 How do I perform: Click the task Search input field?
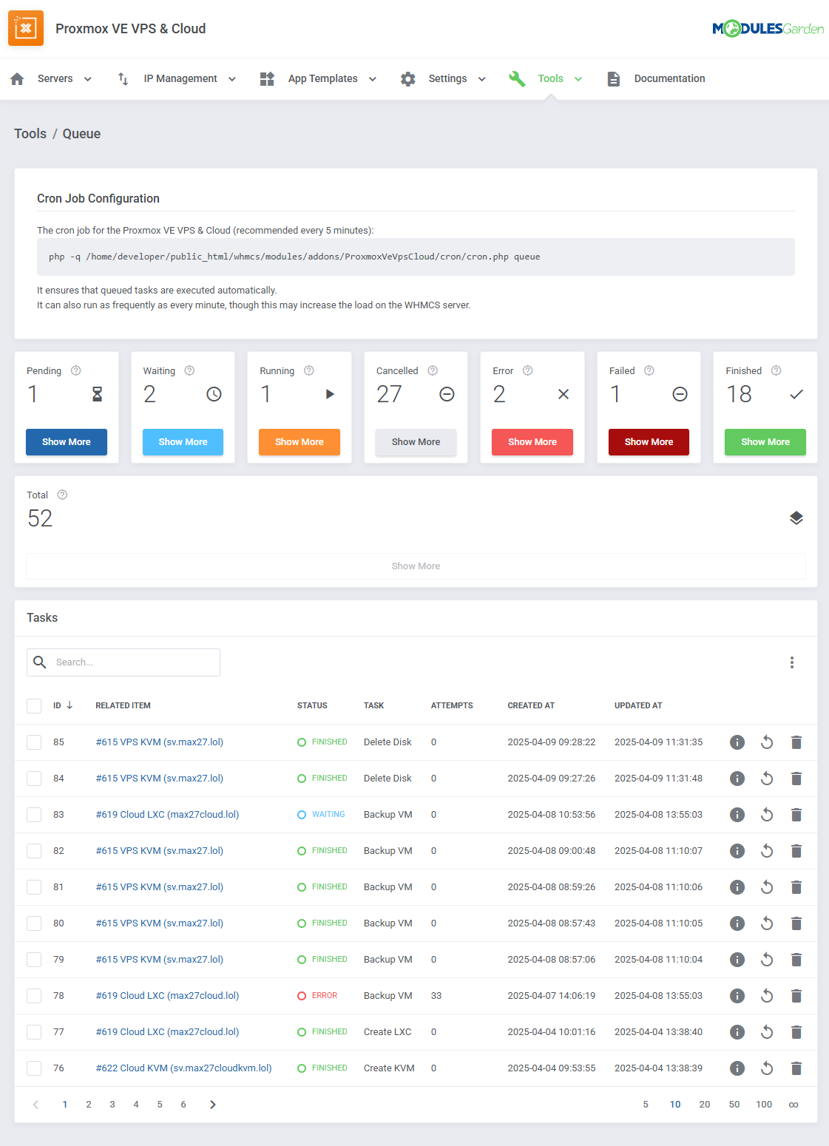pos(123,662)
